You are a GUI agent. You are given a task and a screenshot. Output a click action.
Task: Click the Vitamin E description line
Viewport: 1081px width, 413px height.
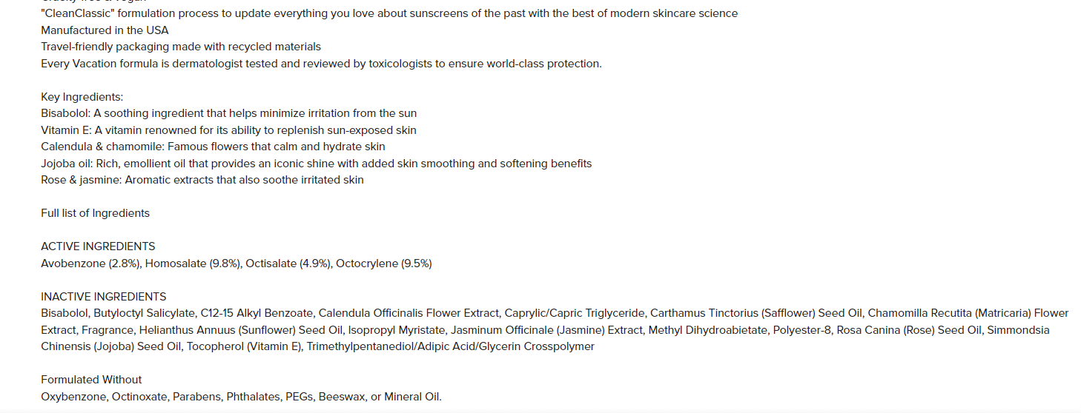(x=228, y=130)
